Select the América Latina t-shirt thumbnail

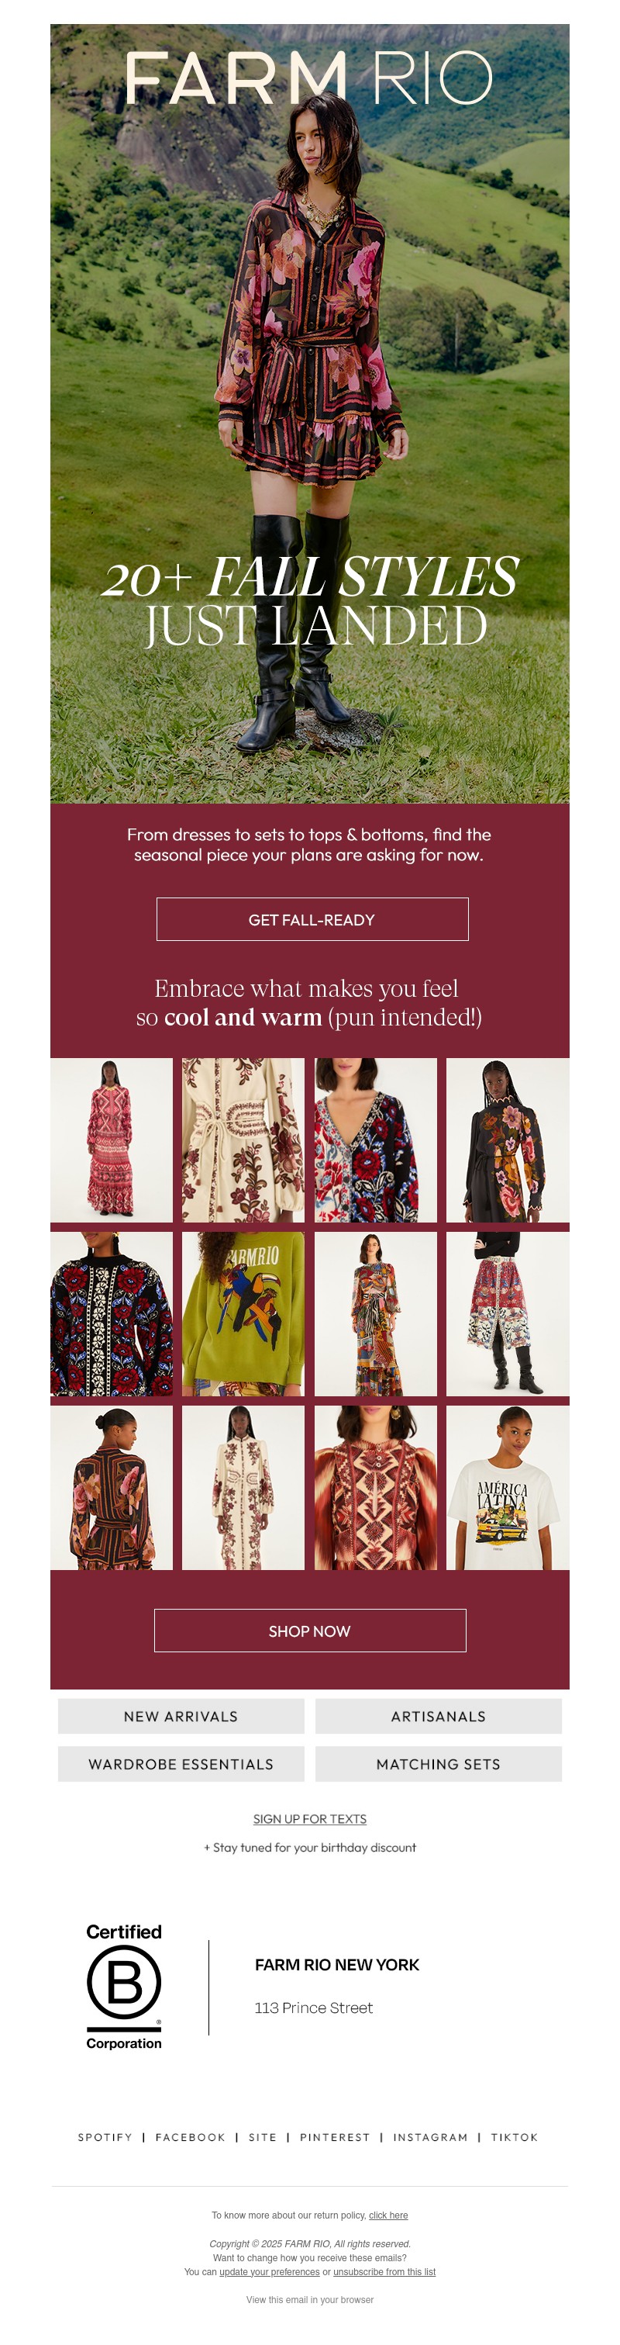point(508,1488)
